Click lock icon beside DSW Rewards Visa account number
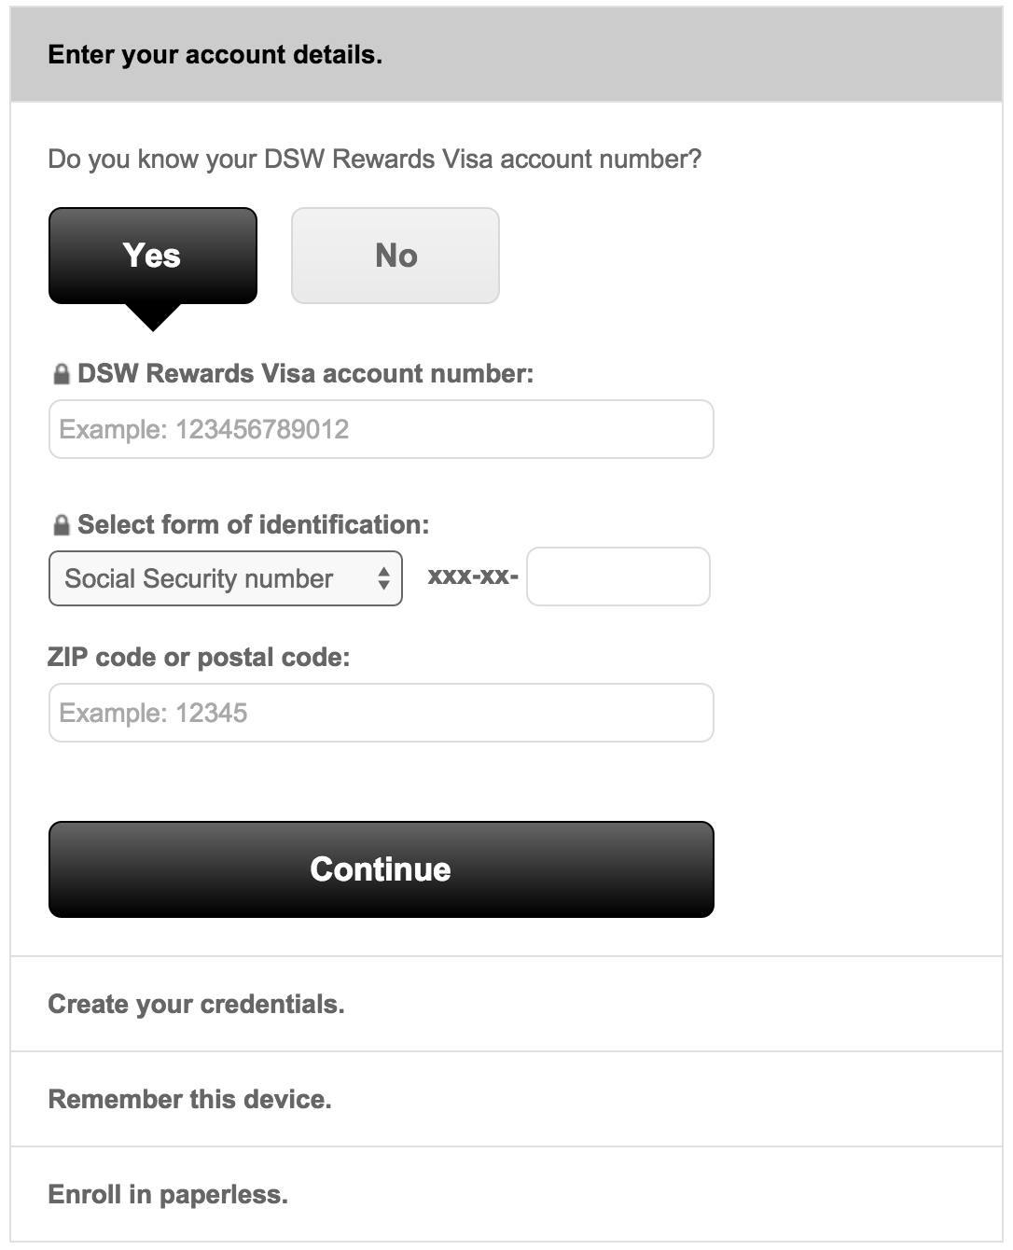Viewport: 1013px width, 1250px height. [62, 375]
